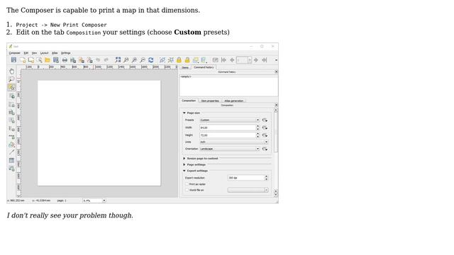Click the Export as image icon

click(x=73, y=59)
